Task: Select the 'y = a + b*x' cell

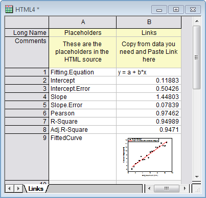Action: [x=149, y=72]
